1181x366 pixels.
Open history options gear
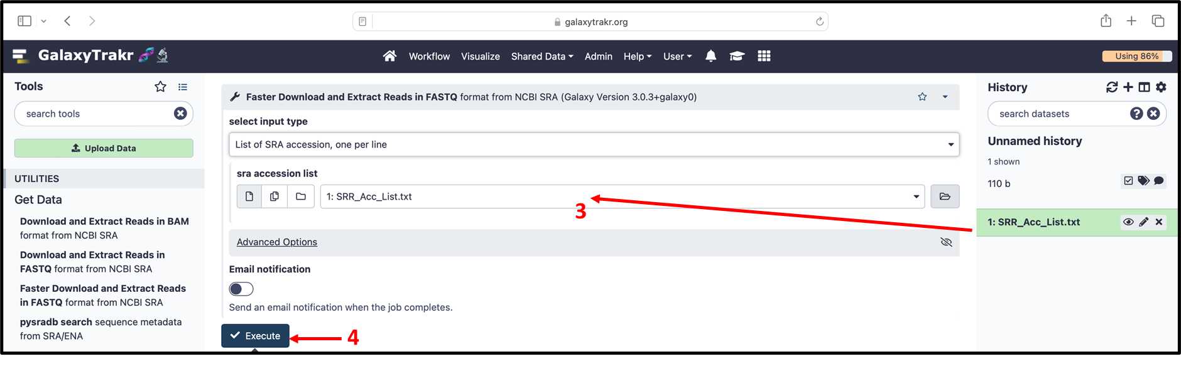pyautogui.click(x=1161, y=87)
